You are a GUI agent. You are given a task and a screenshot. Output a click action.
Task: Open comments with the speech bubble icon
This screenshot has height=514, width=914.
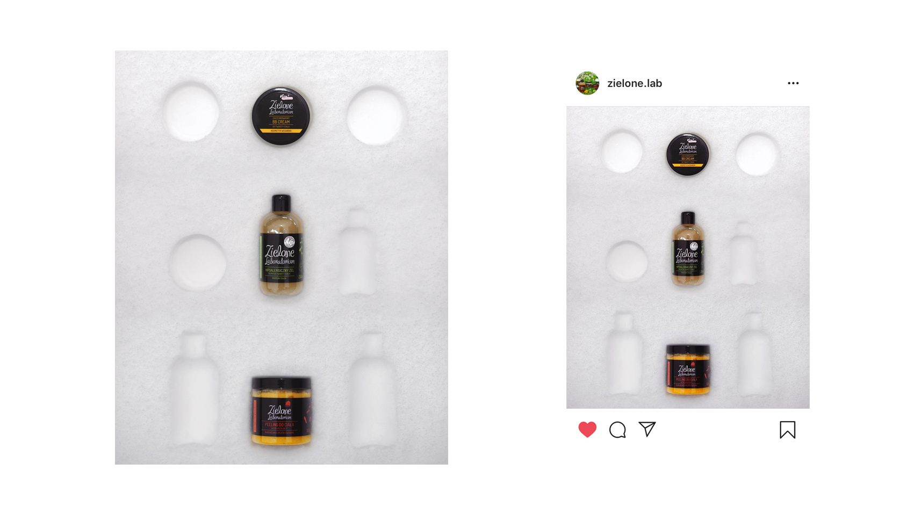(x=617, y=430)
